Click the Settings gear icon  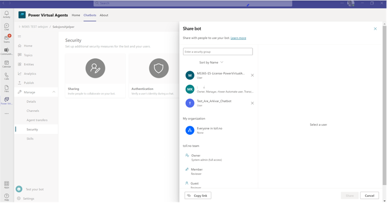click(x=19, y=198)
